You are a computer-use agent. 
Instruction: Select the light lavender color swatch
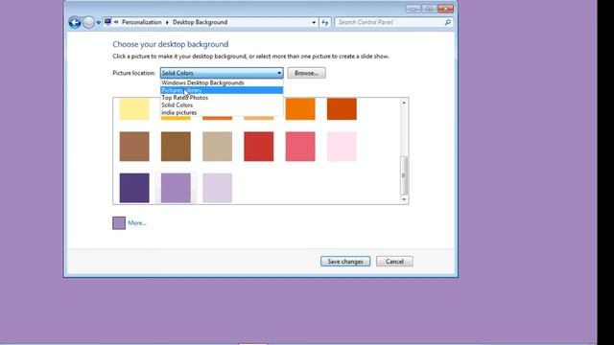point(218,188)
